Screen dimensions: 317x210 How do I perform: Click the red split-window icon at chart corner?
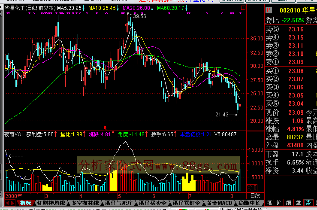[243, 8]
